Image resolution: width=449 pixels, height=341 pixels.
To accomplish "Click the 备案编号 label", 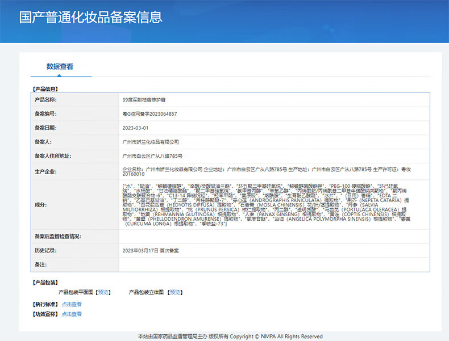I will click(x=46, y=114).
